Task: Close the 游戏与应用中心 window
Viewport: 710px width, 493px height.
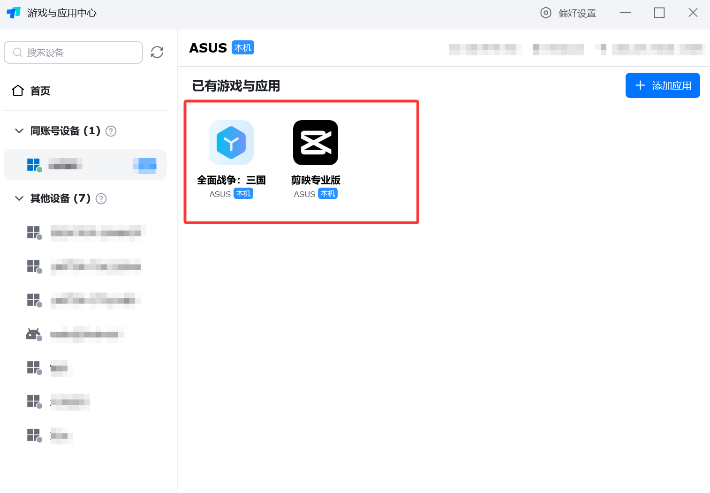Action: click(693, 13)
